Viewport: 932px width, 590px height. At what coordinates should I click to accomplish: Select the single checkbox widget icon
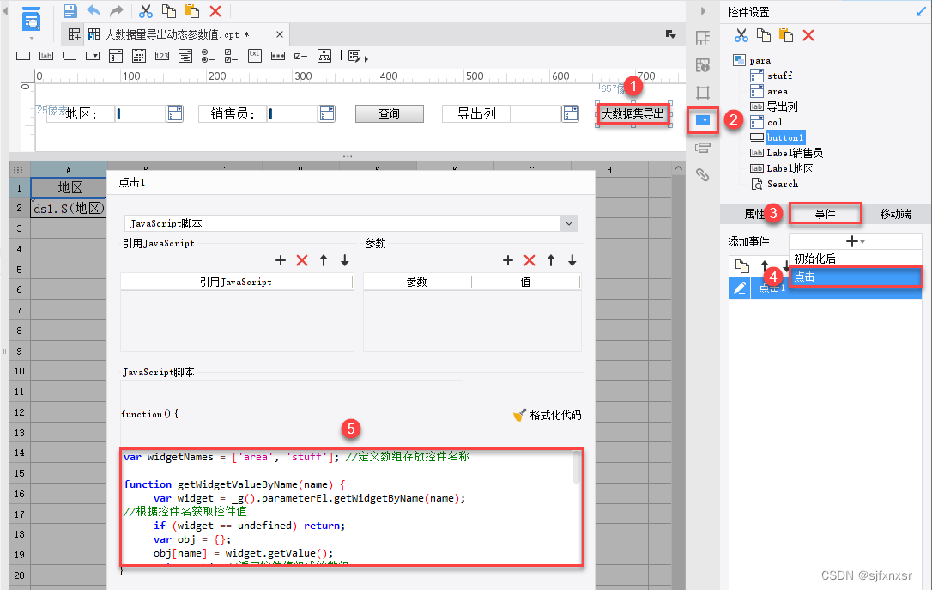click(x=300, y=56)
